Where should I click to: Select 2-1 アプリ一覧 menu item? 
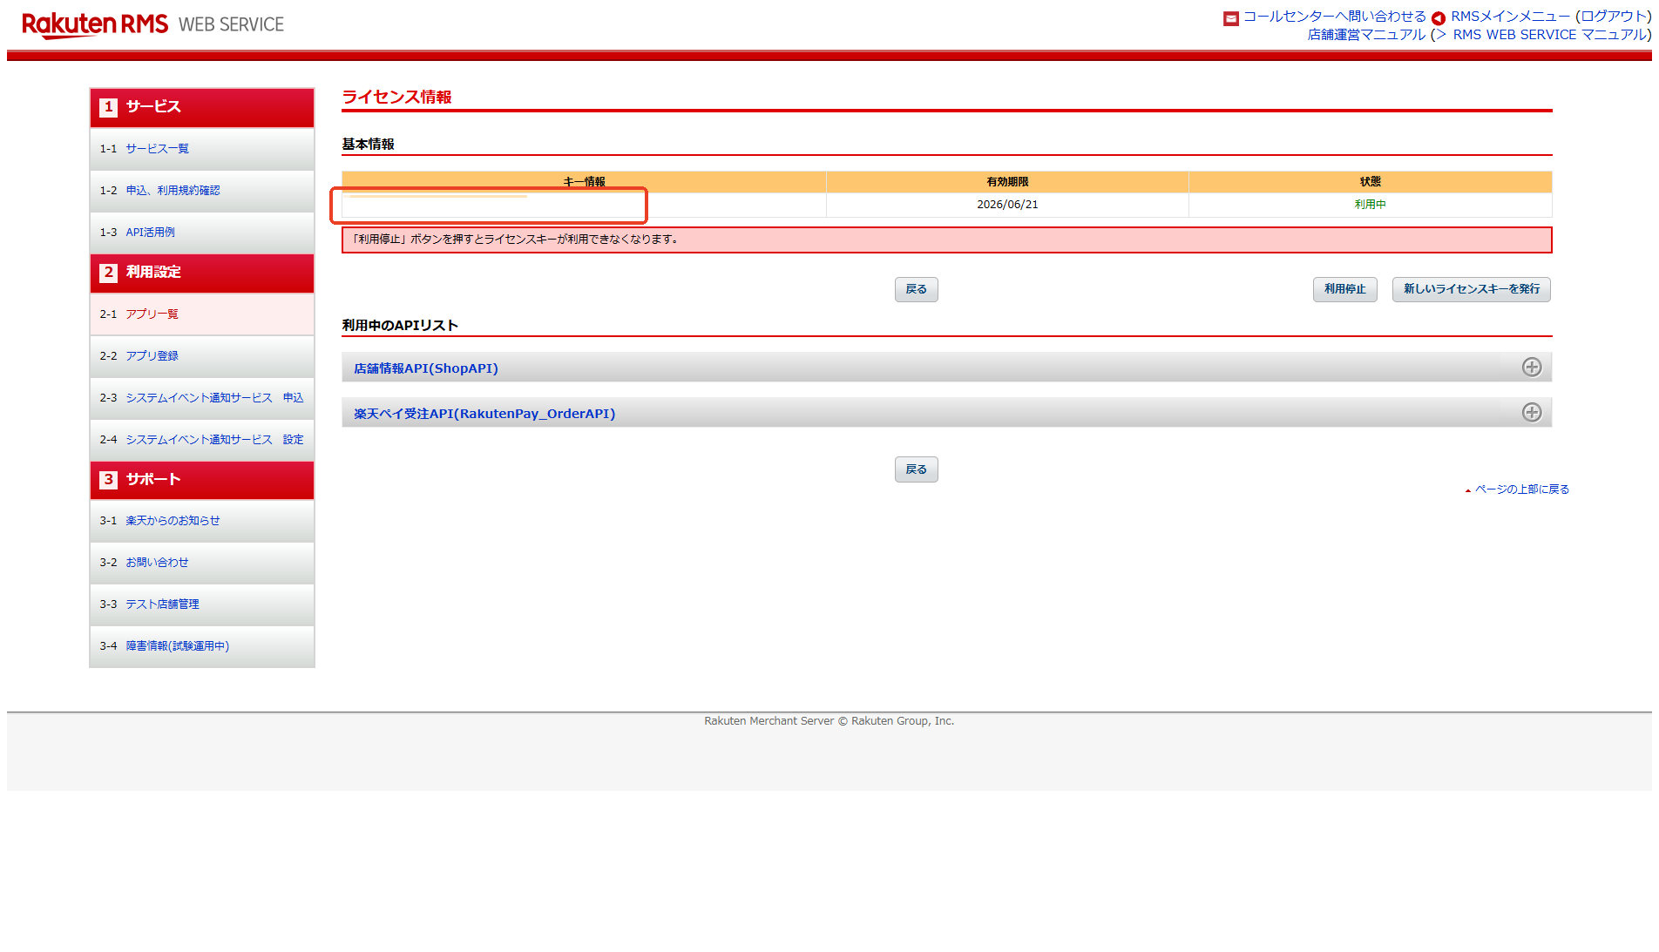coord(202,314)
